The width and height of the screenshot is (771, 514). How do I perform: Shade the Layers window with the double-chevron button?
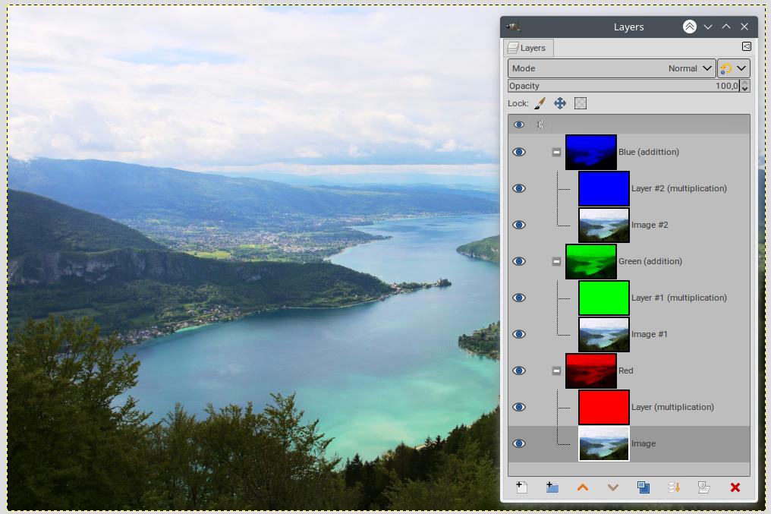point(690,27)
